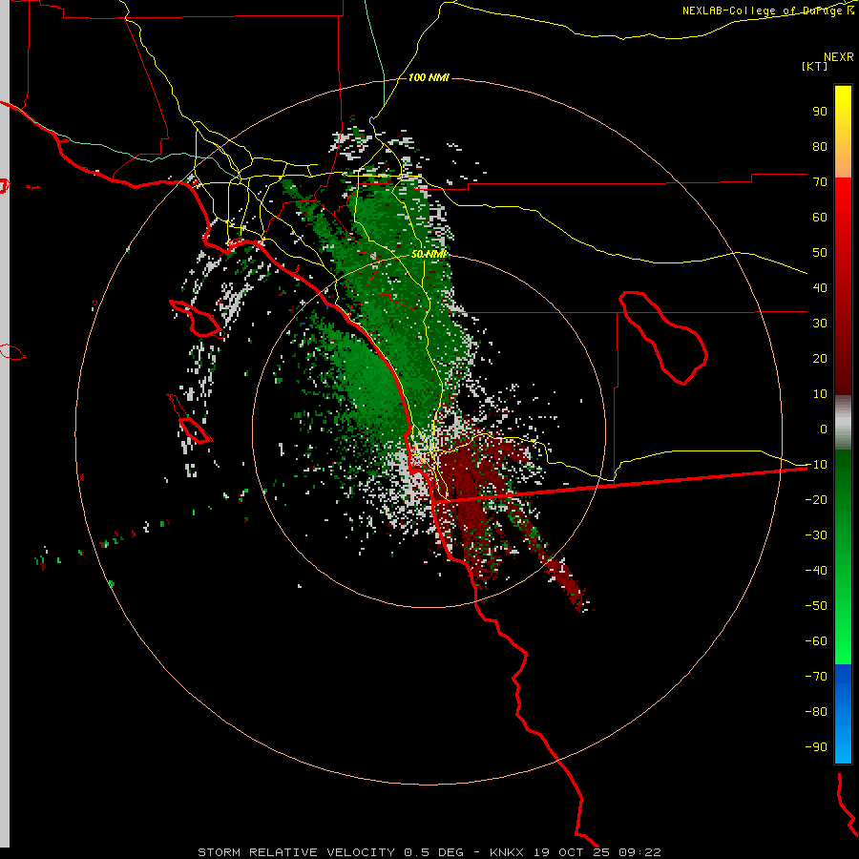
Task: Click the NEXR label at top right
Action: click(x=839, y=56)
